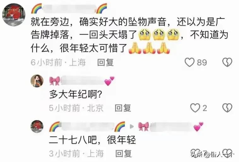This screenshot has width=239, height=162.
Task: Reply to the top comment from 上海
Action: pyautogui.click(x=106, y=62)
